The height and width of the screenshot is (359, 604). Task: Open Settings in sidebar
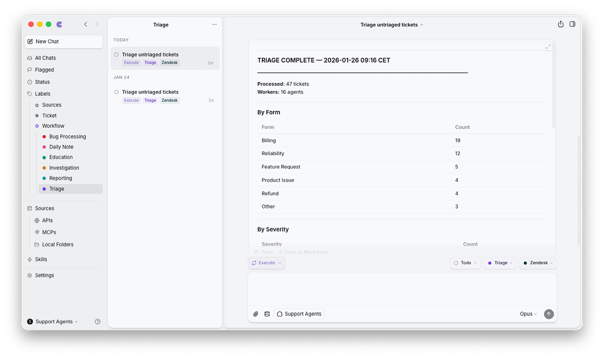(44, 276)
